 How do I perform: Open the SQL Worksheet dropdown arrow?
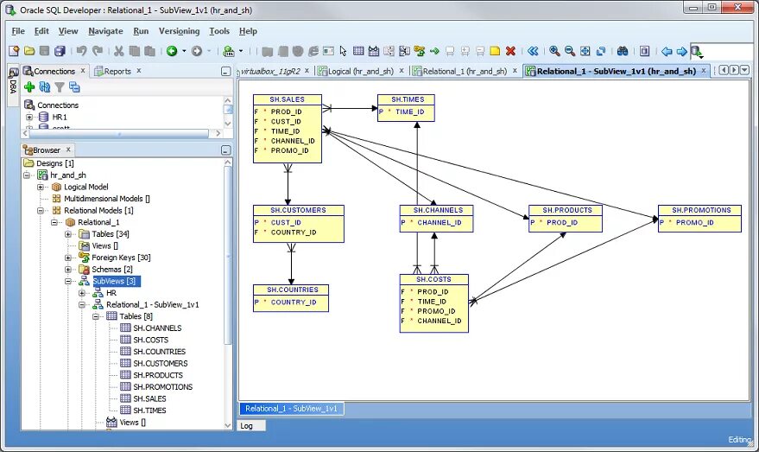241,51
